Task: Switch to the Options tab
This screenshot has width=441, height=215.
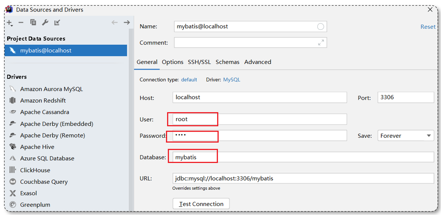Action: 173,62
